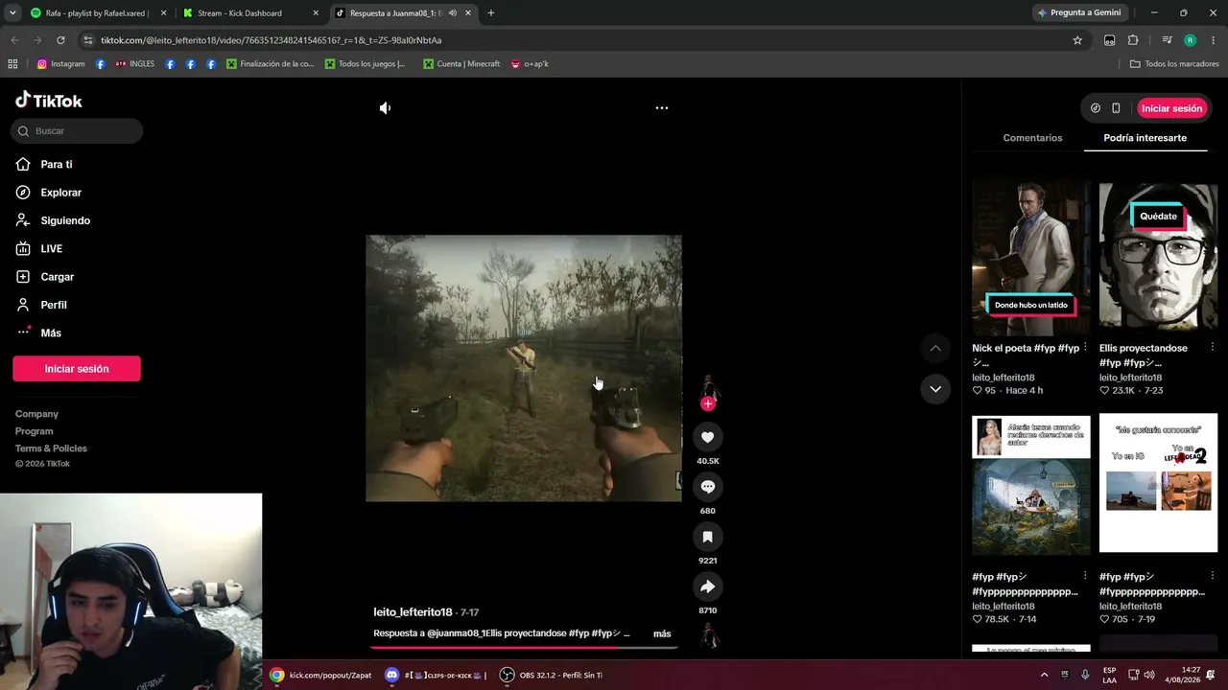
Task: Save the video with the bookmark icon
Action: click(708, 537)
